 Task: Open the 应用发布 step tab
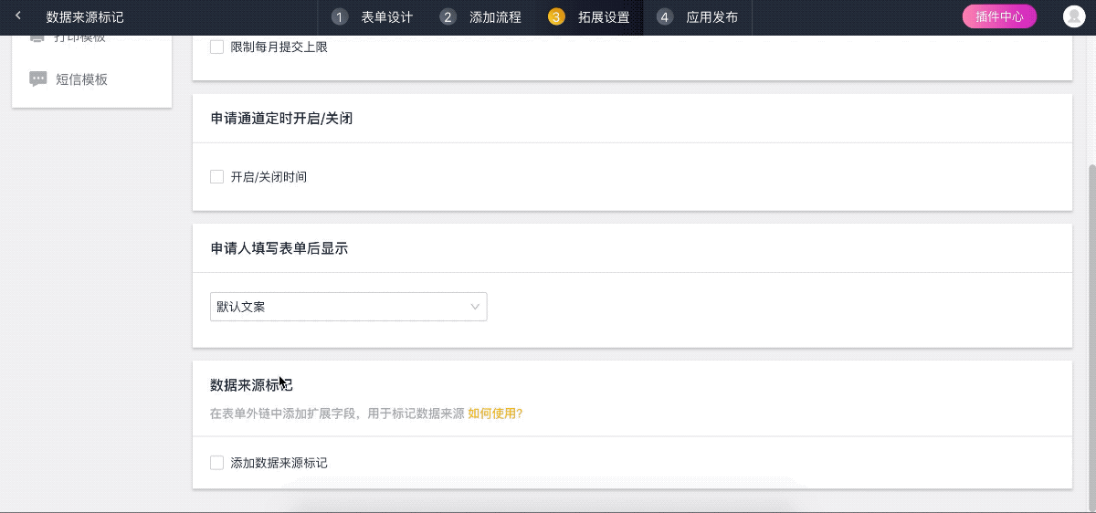pos(712,17)
